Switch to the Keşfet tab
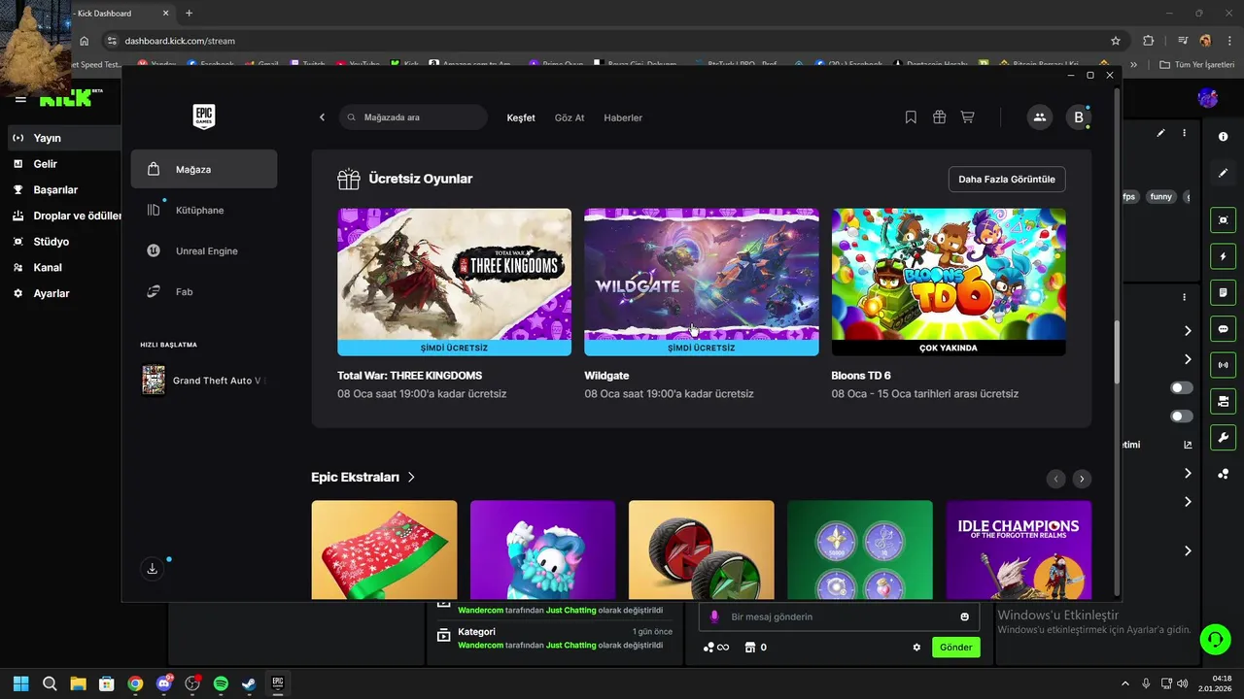Viewport: 1244px width, 699px height. [x=521, y=117]
